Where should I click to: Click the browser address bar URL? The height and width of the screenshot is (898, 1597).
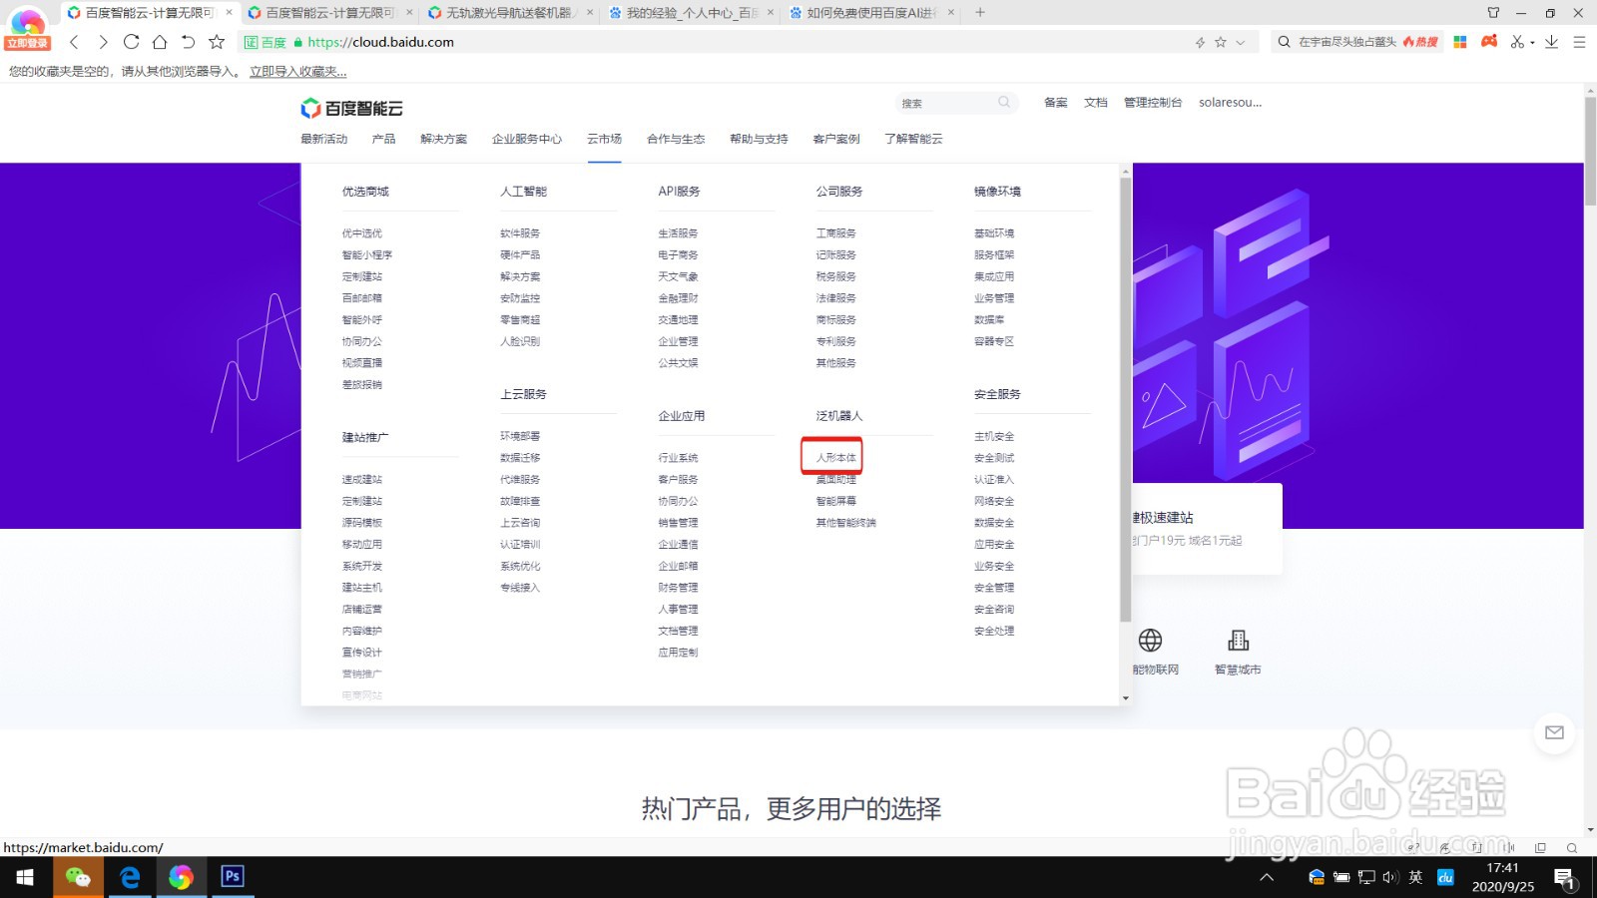pyautogui.click(x=380, y=42)
